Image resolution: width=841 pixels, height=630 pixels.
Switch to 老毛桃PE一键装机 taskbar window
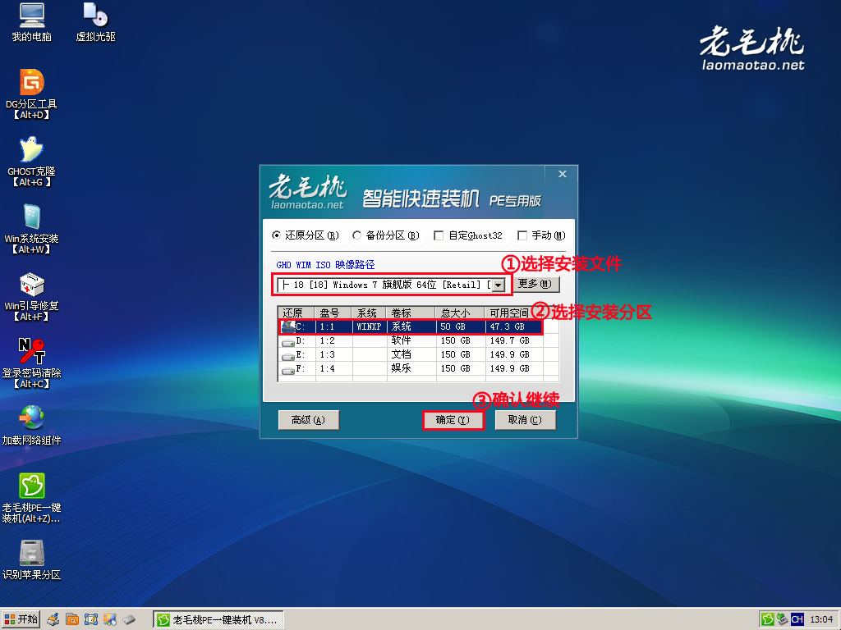(x=218, y=620)
